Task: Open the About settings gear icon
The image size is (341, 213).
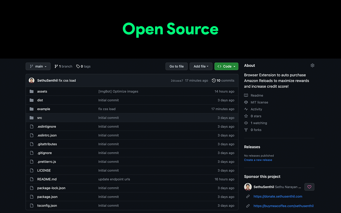Action: click(312, 65)
